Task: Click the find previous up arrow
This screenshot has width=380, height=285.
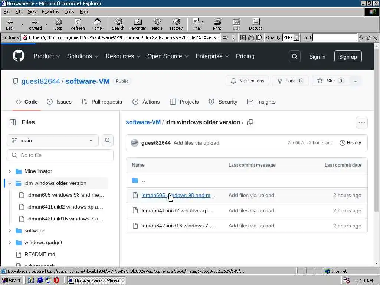Action: pos(368,37)
